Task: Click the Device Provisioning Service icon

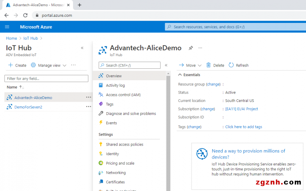Action: point(202,154)
